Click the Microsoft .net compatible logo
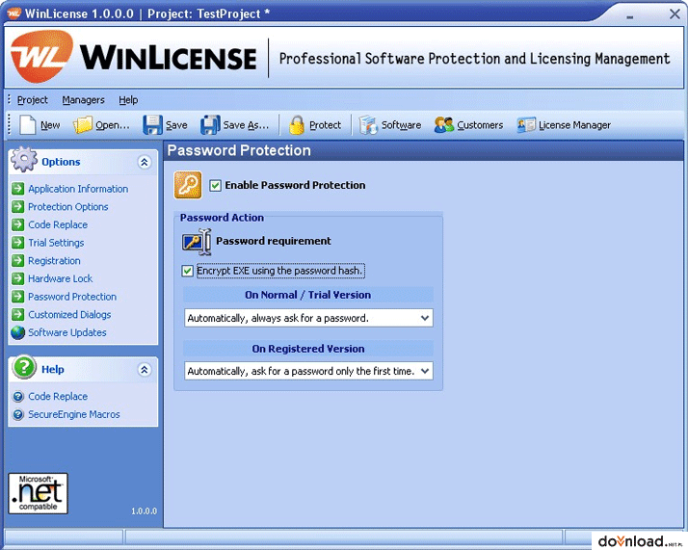This screenshot has width=688, height=550. click(39, 493)
